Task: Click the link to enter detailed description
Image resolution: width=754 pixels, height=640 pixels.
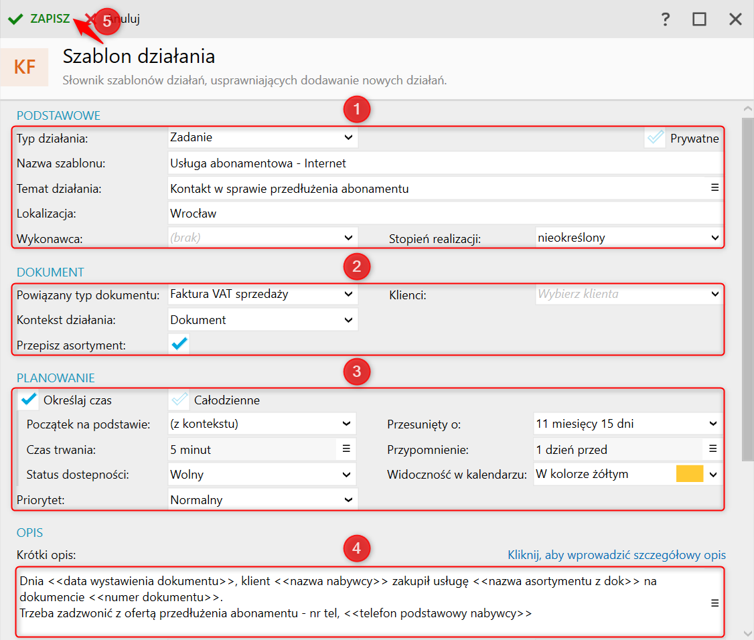Action: (617, 555)
